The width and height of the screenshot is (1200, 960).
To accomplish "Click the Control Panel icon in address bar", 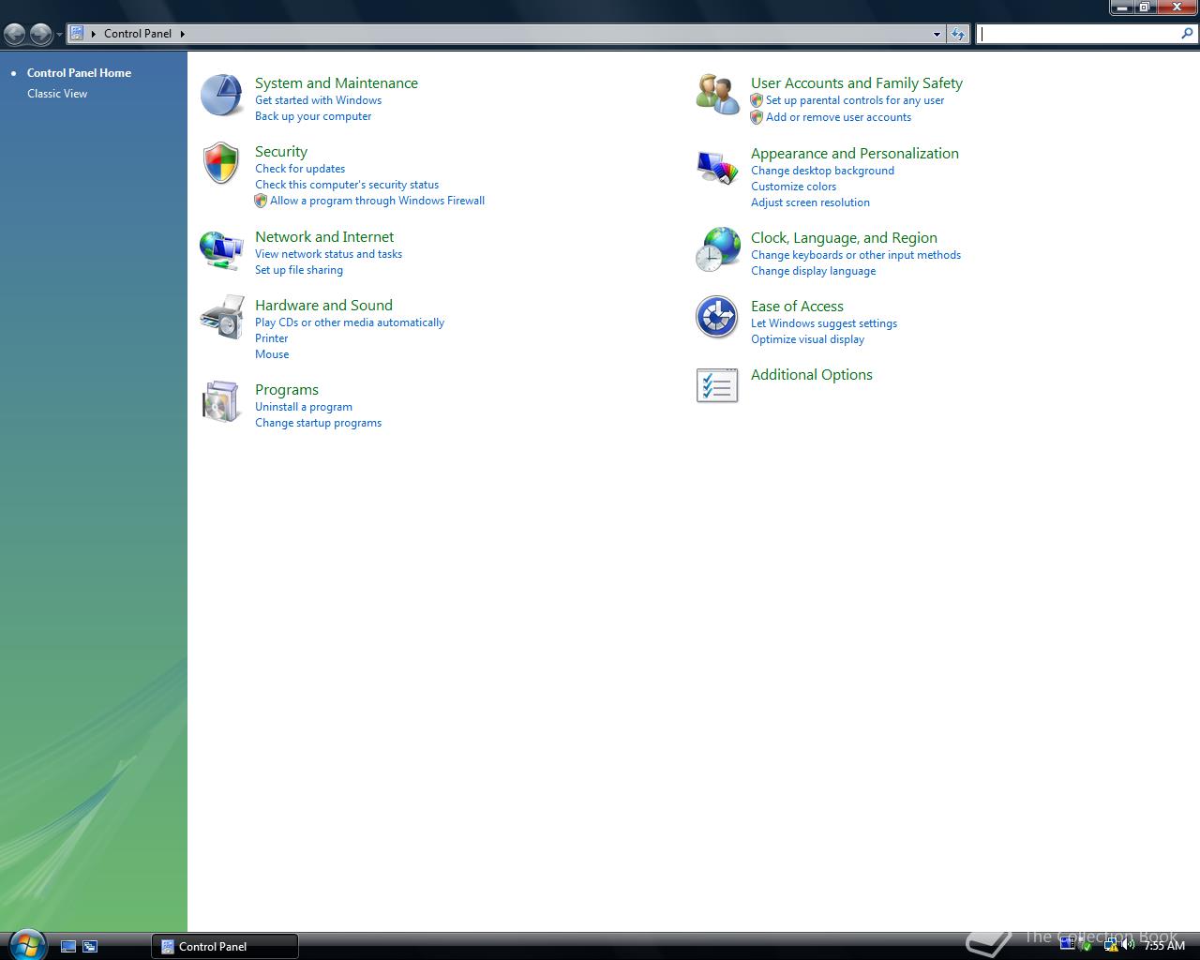I will (x=77, y=33).
